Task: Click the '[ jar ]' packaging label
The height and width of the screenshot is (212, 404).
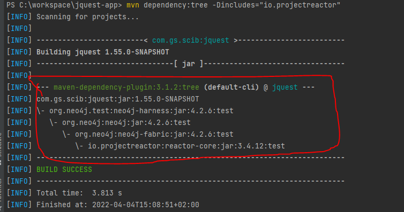Action: pos(189,64)
